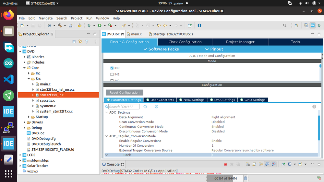The width and height of the screenshot is (324, 182).
Task: Click the heap memory usage bar
Action: 225,178
